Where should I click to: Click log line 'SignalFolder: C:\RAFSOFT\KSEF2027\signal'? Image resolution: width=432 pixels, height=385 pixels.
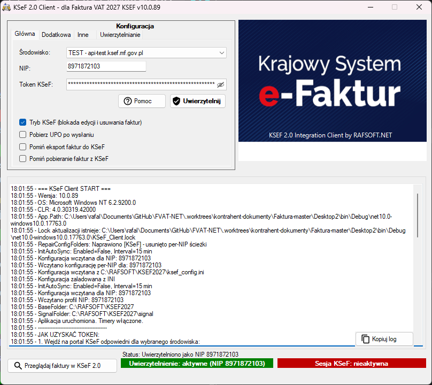click(82, 314)
